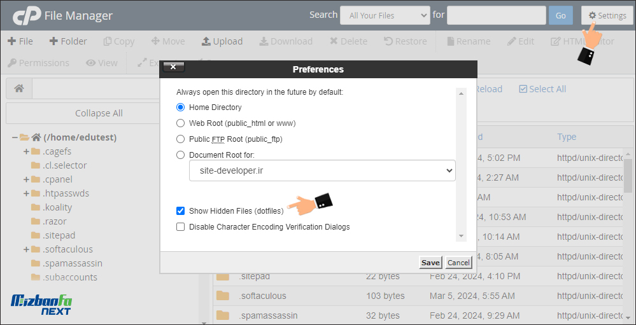
Task: Expand the .softaculous tree node
Action: 26,249
